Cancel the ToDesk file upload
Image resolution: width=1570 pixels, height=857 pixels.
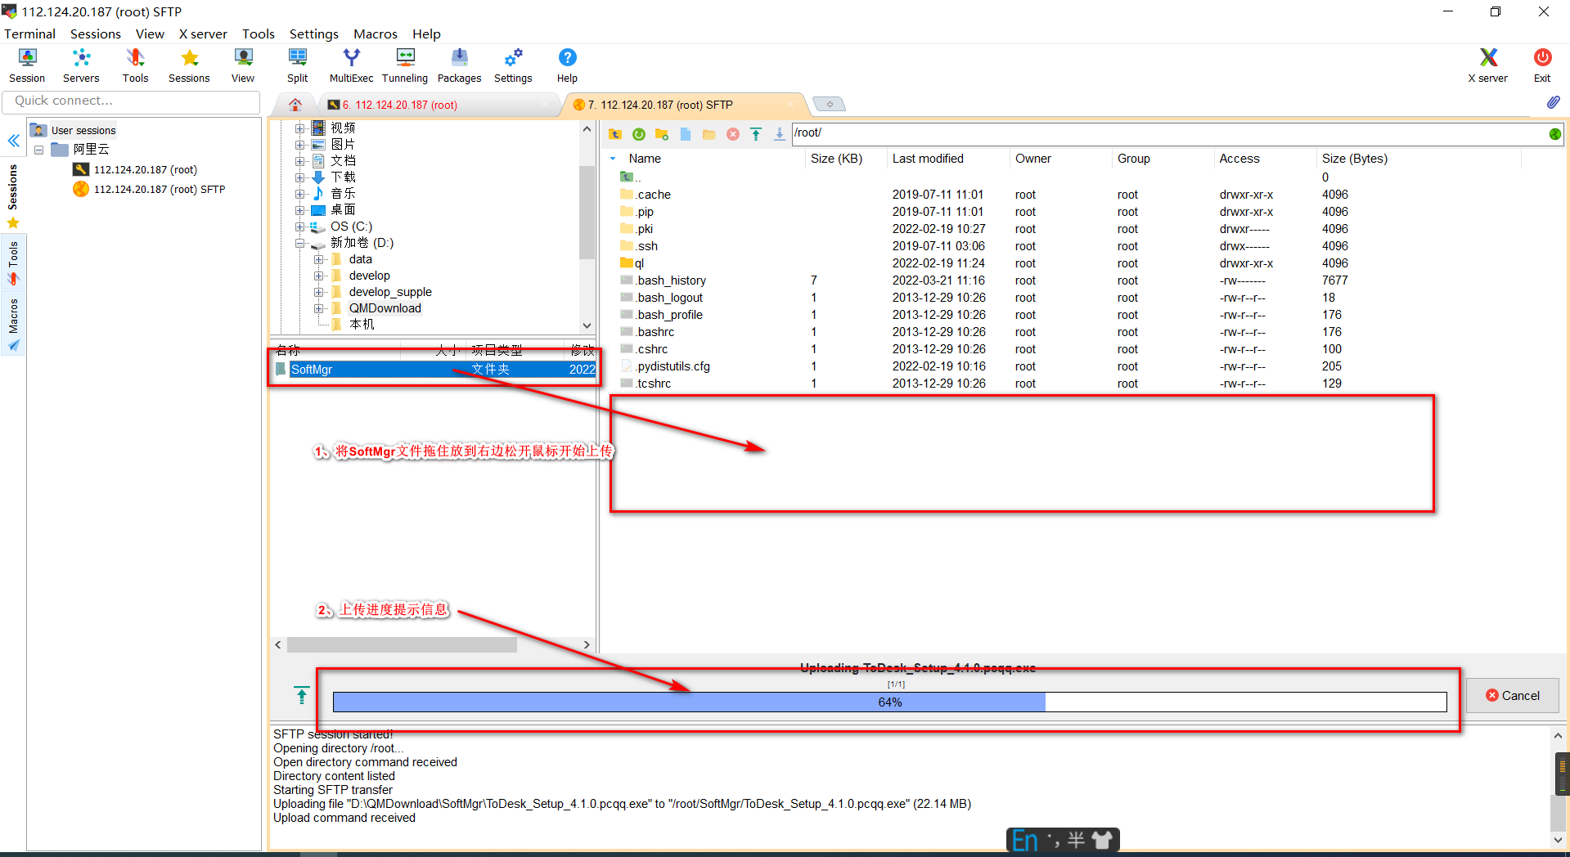coord(1513,695)
